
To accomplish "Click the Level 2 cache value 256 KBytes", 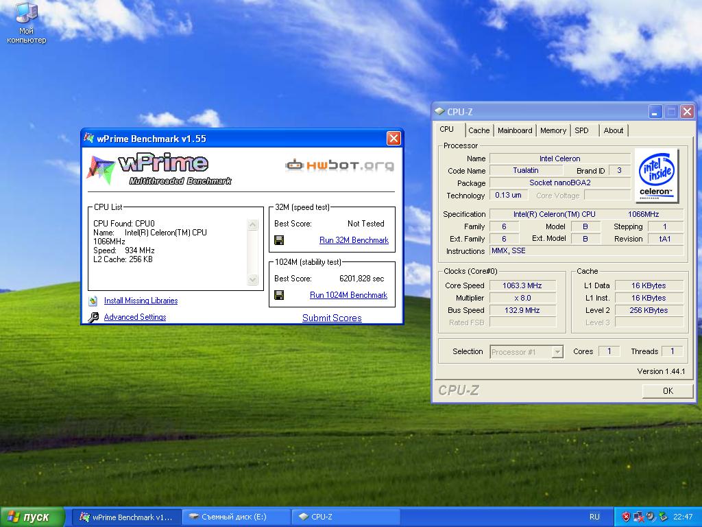I will pos(649,310).
